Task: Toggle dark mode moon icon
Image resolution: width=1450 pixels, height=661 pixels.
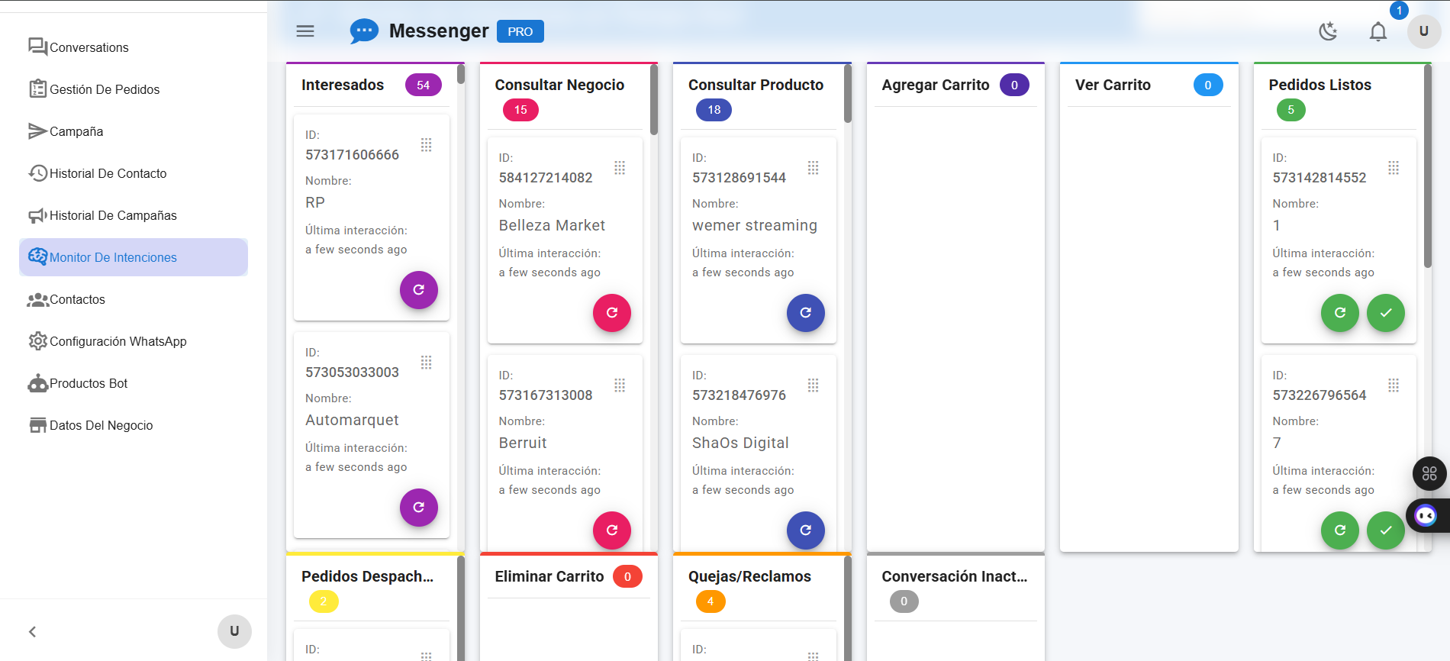Action: coord(1328,31)
